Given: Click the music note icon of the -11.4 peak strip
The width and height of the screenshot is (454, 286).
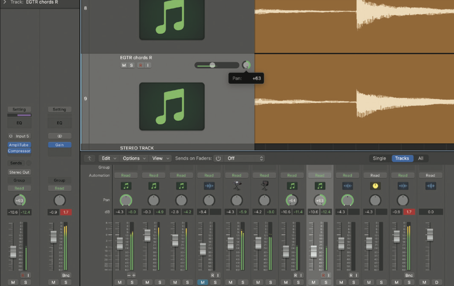Looking at the screenshot, I should coord(292,186).
